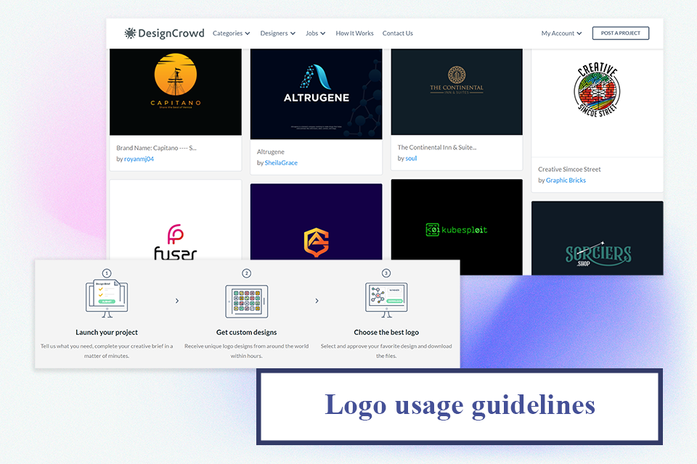Click the Get custom designs tablet icon

point(247,301)
